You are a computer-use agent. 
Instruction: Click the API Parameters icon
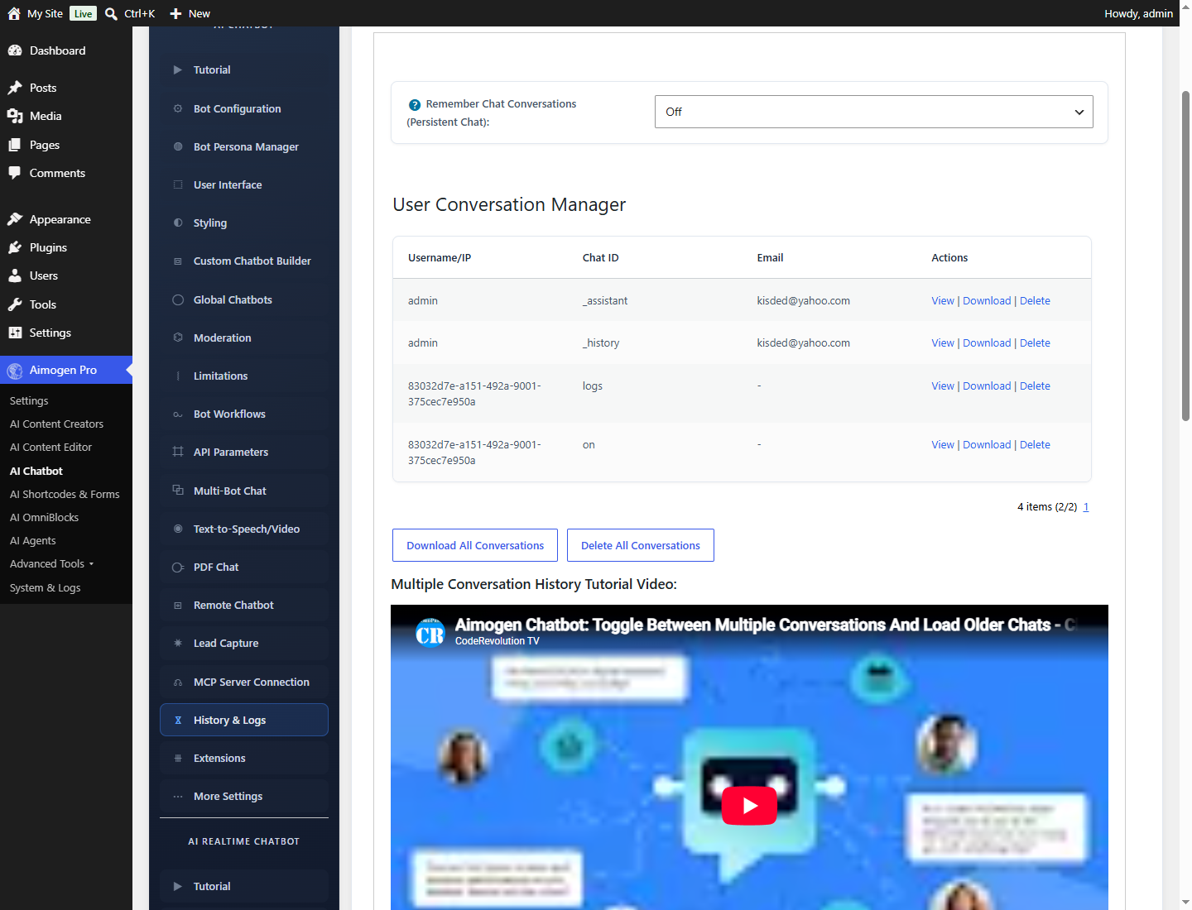point(178,452)
